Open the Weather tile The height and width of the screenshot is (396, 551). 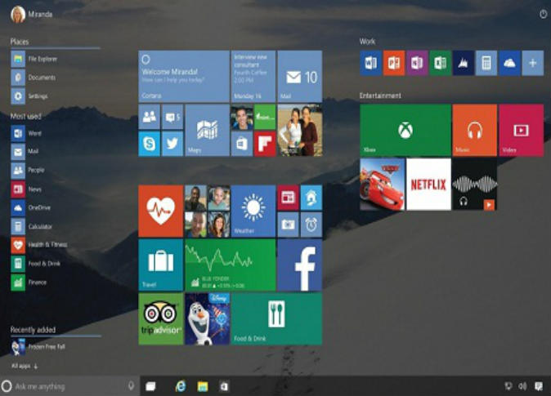tap(253, 211)
